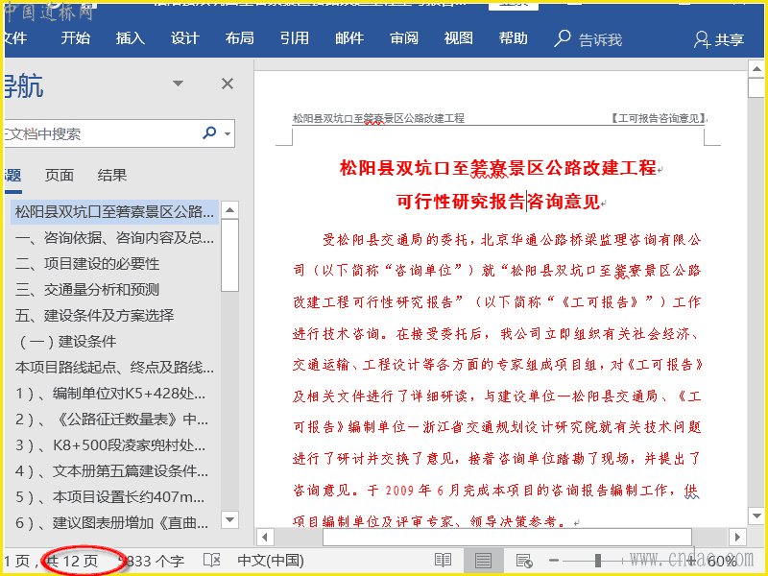Viewport: 768px width, 576px height.
Task: Click the proofing check icon
Action: [x=211, y=561]
